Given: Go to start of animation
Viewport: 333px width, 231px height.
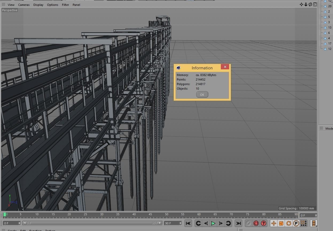Looking at the screenshot, I should pyautogui.click(x=188, y=223).
